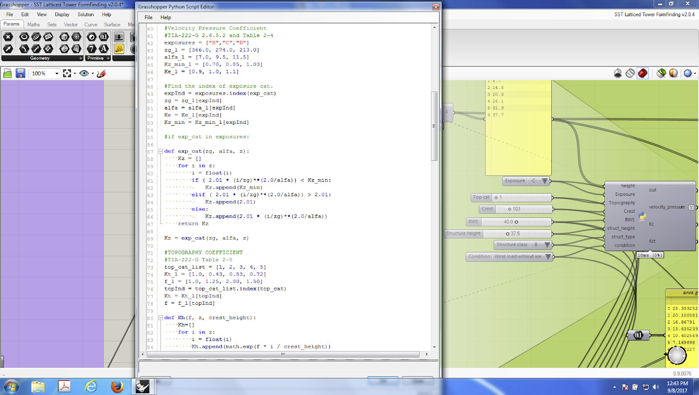Open the Grasshopper Edit menu
This screenshot has width=699, height=395.
(25, 14)
